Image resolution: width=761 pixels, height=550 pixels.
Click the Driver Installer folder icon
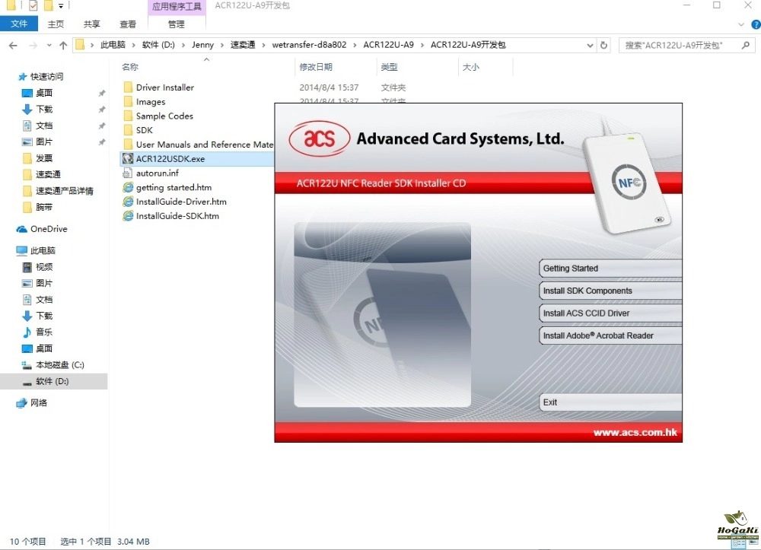pyautogui.click(x=128, y=87)
